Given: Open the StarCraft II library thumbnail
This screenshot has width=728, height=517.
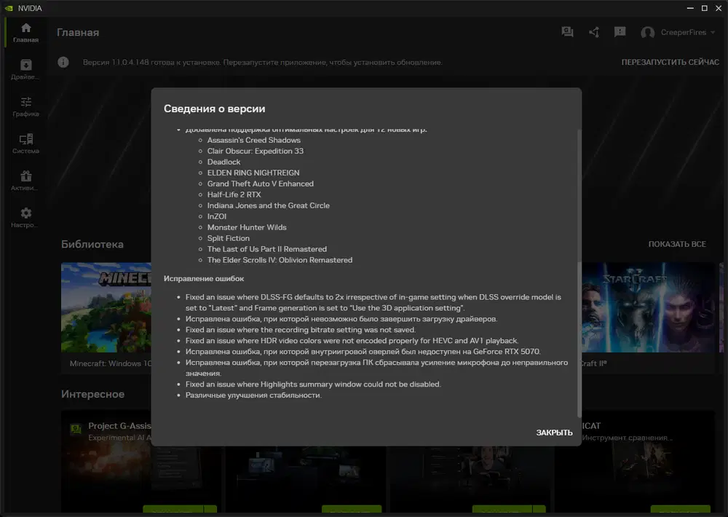Looking at the screenshot, I should pos(649,307).
